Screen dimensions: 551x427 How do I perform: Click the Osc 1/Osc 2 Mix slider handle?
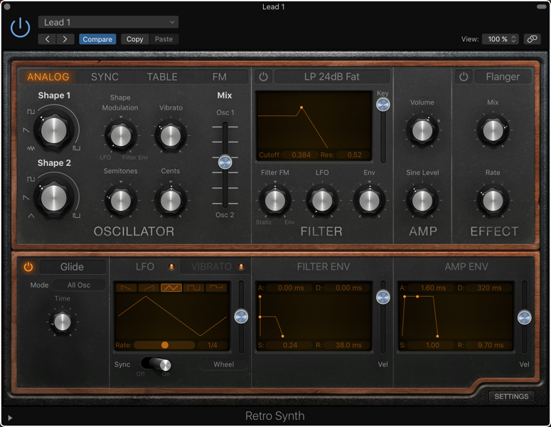(x=225, y=162)
